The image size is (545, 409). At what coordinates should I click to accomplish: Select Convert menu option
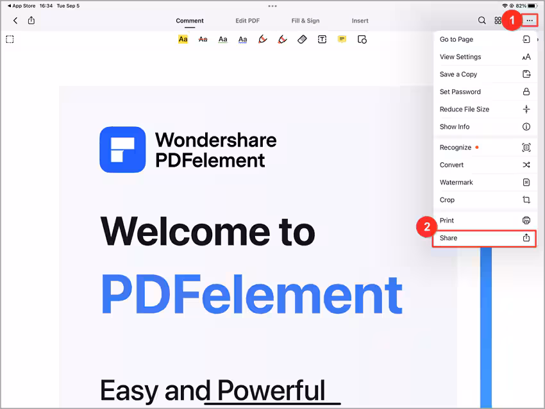485,165
